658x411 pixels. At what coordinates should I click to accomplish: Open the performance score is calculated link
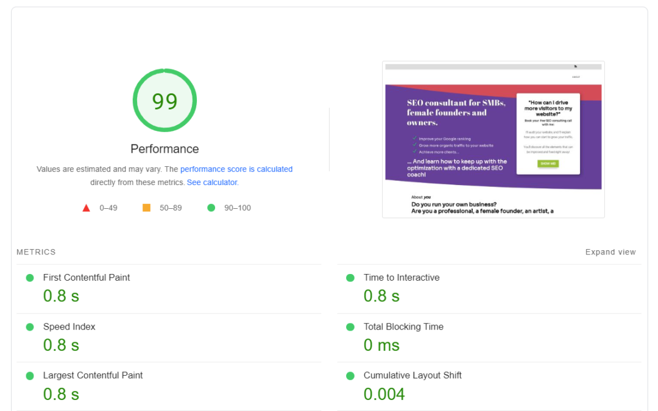(236, 169)
